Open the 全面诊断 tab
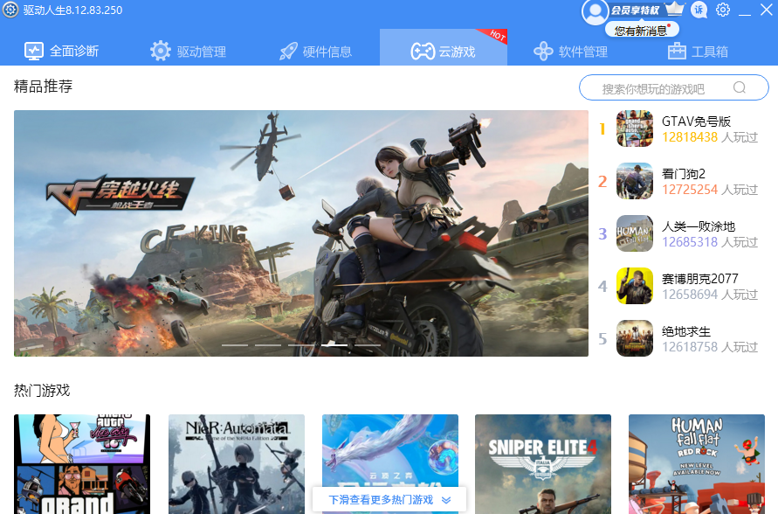 click(61, 52)
